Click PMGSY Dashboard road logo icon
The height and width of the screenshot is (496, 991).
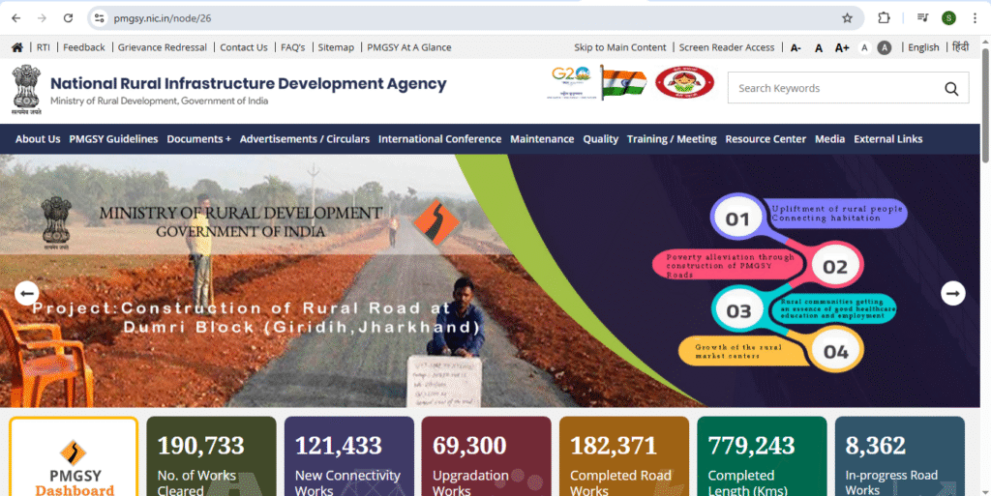coord(73,452)
